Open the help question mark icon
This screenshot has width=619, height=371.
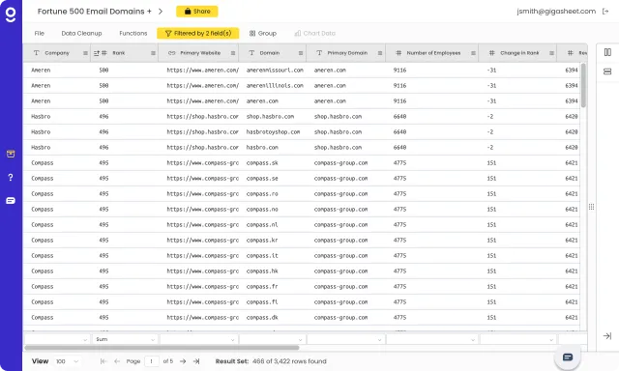(x=11, y=178)
